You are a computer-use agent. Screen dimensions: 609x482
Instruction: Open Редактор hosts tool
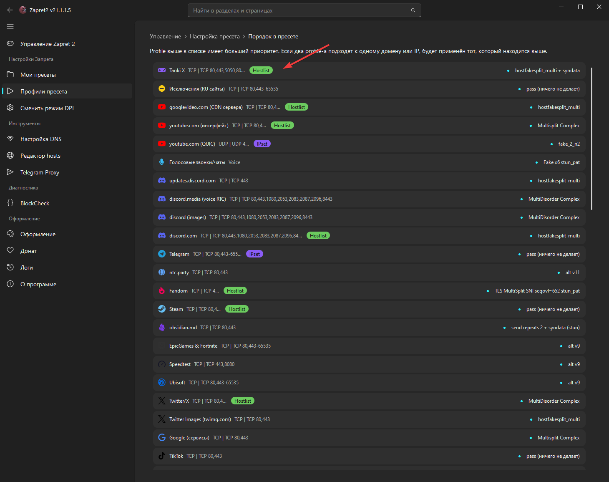pos(67,156)
